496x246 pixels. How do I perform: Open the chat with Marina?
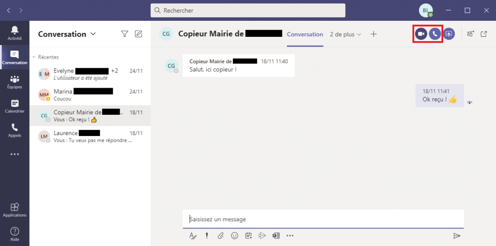coord(90,95)
